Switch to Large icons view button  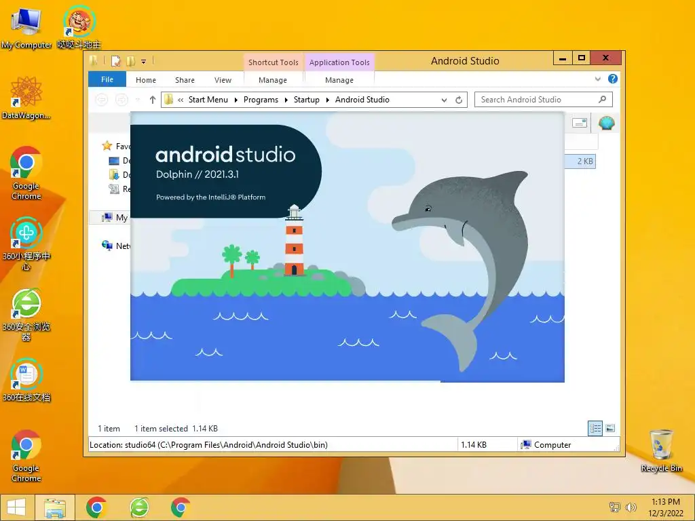[610, 428]
